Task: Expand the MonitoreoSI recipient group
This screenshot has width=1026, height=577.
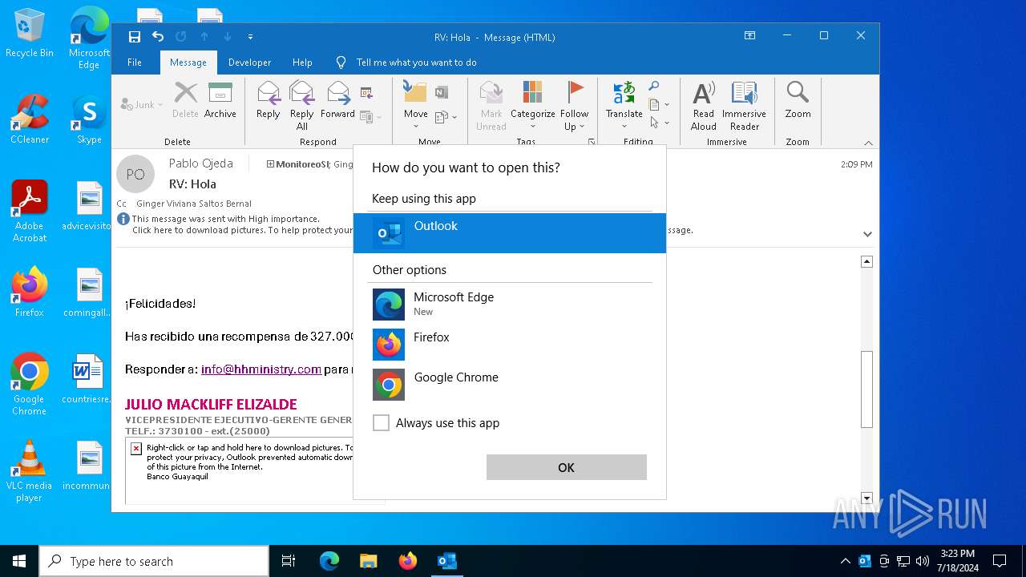Action: (x=270, y=164)
